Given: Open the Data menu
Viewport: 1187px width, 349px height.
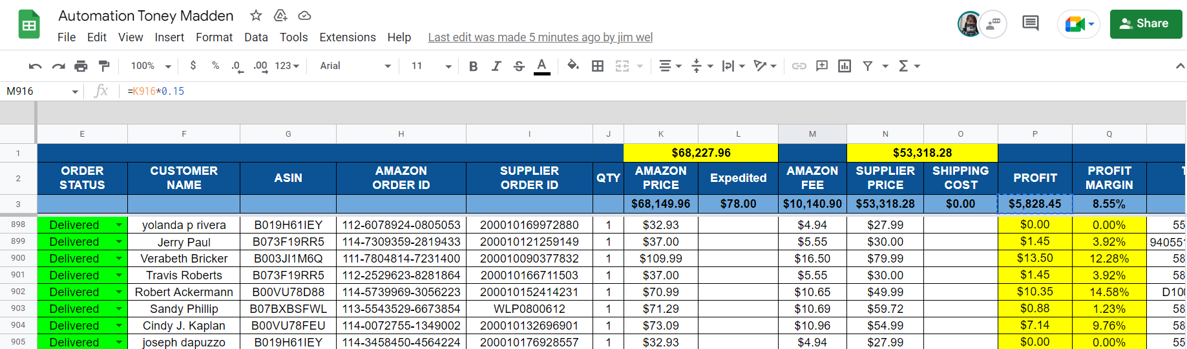Looking at the screenshot, I should [x=256, y=37].
